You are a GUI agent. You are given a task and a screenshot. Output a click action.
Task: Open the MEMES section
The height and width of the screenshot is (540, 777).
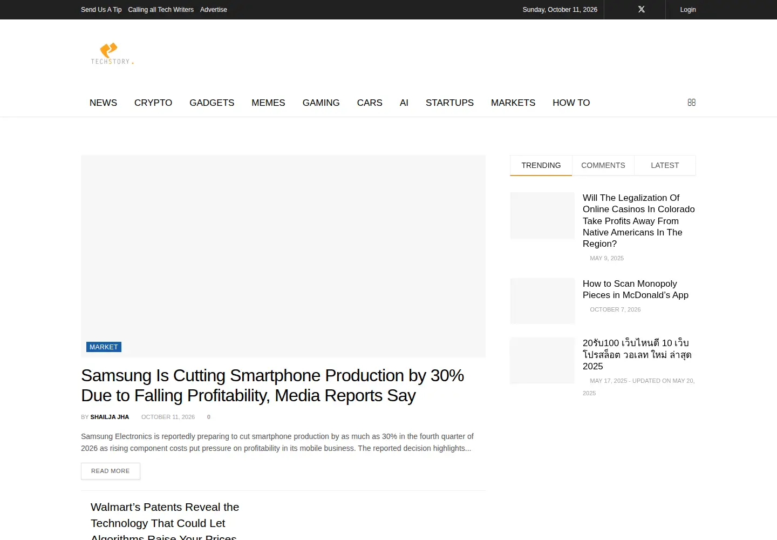point(268,103)
